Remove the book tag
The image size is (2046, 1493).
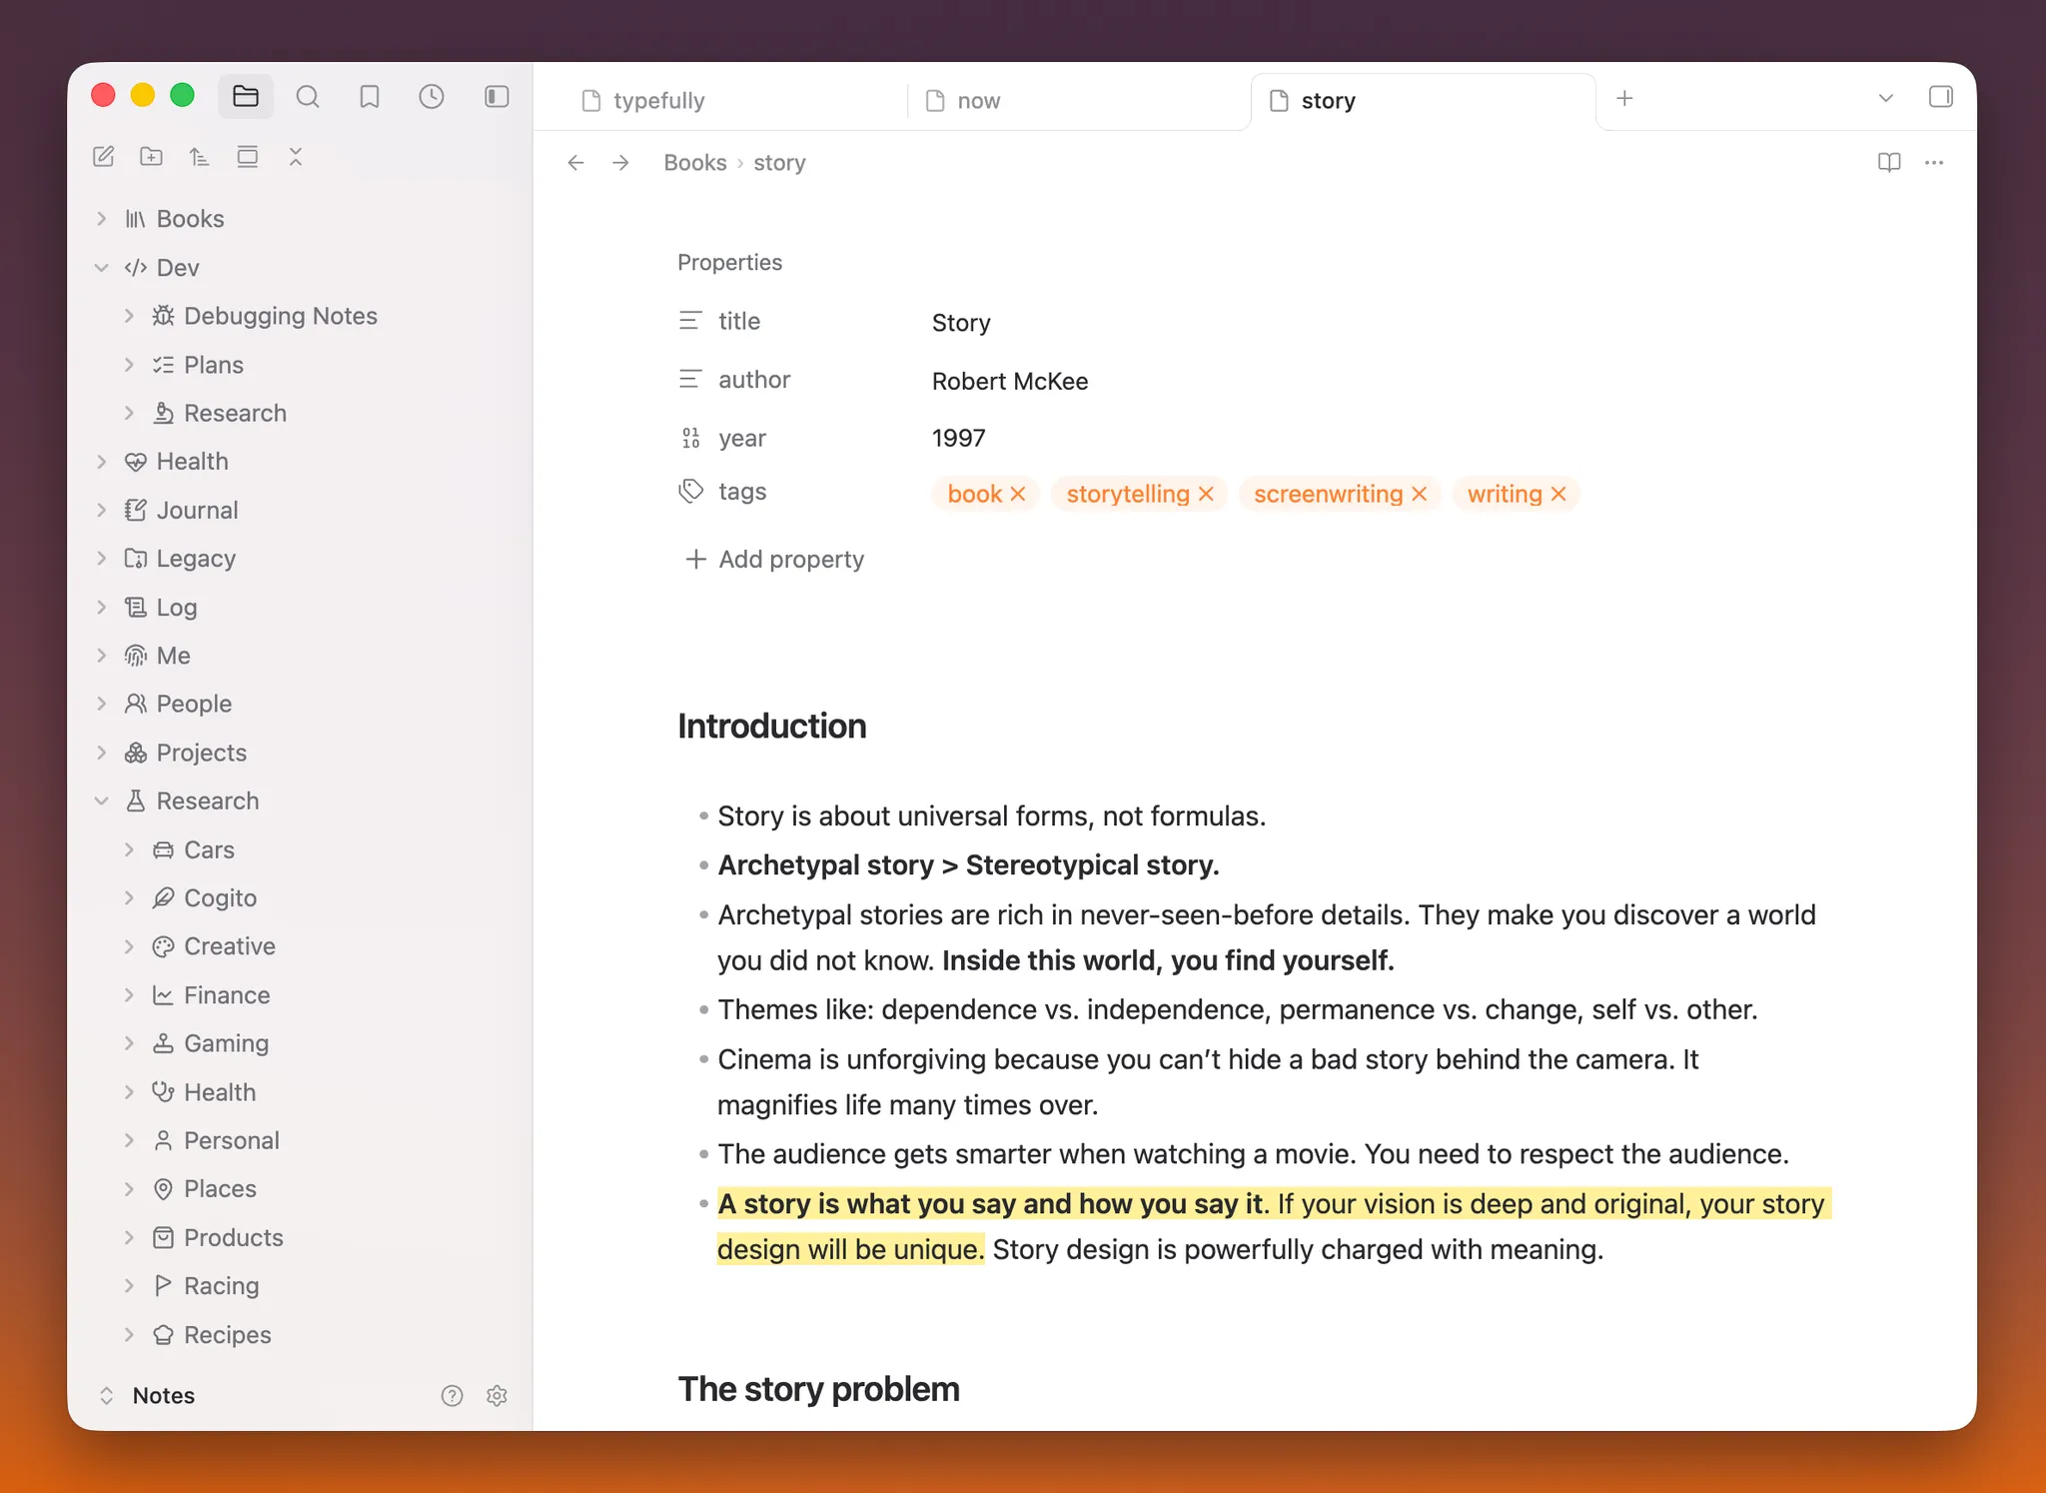(1018, 494)
